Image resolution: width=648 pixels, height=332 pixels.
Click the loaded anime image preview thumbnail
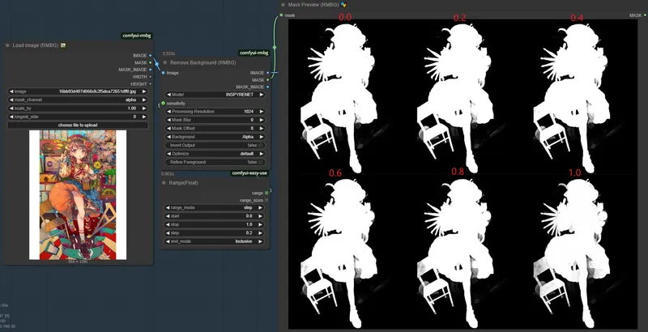click(78, 194)
